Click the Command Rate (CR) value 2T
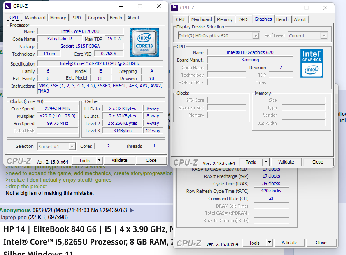346x255 pixels. tap(271, 198)
